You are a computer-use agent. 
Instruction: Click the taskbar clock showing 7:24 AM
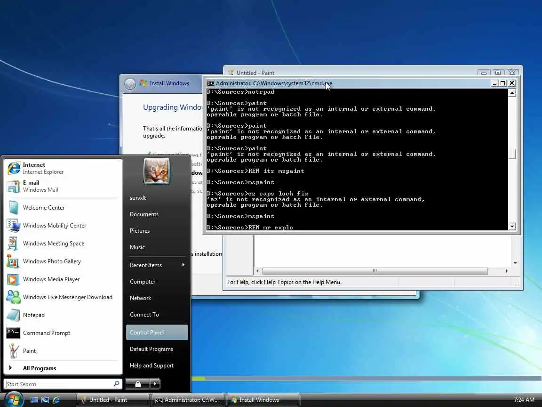(524, 400)
